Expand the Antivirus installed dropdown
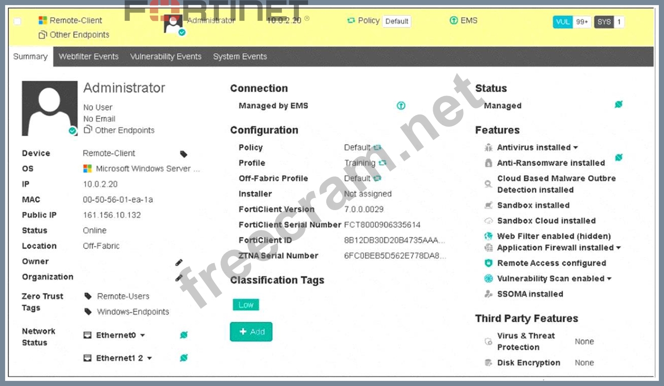 [576, 148]
